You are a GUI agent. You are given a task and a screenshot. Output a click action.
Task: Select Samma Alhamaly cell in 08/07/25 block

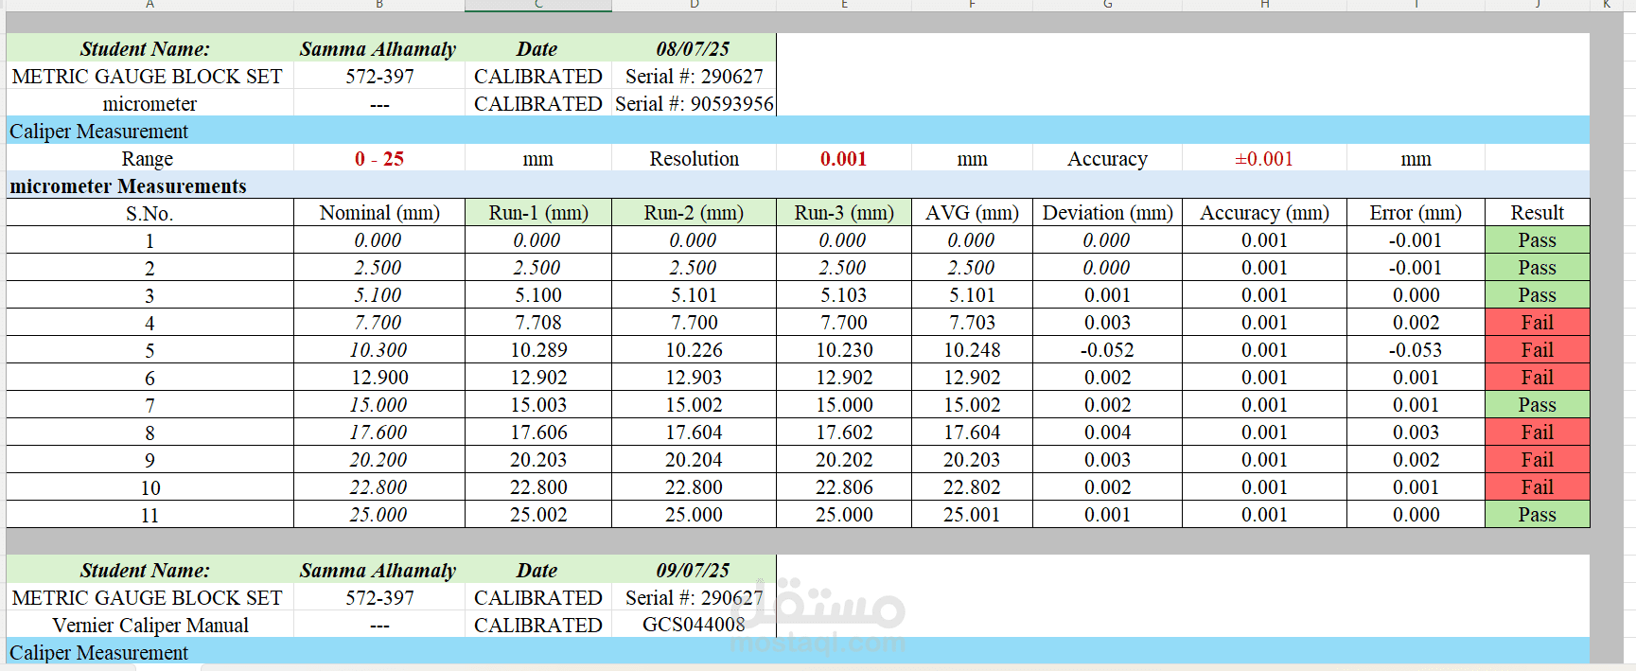(x=379, y=48)
